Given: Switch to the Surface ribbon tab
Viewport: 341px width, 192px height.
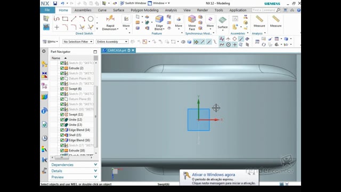Looking at the screenshot, I should point(118,10).
